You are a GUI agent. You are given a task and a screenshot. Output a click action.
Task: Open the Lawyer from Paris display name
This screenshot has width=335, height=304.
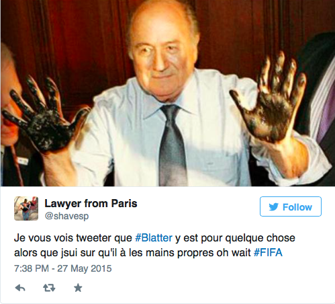tap(91, 204)
